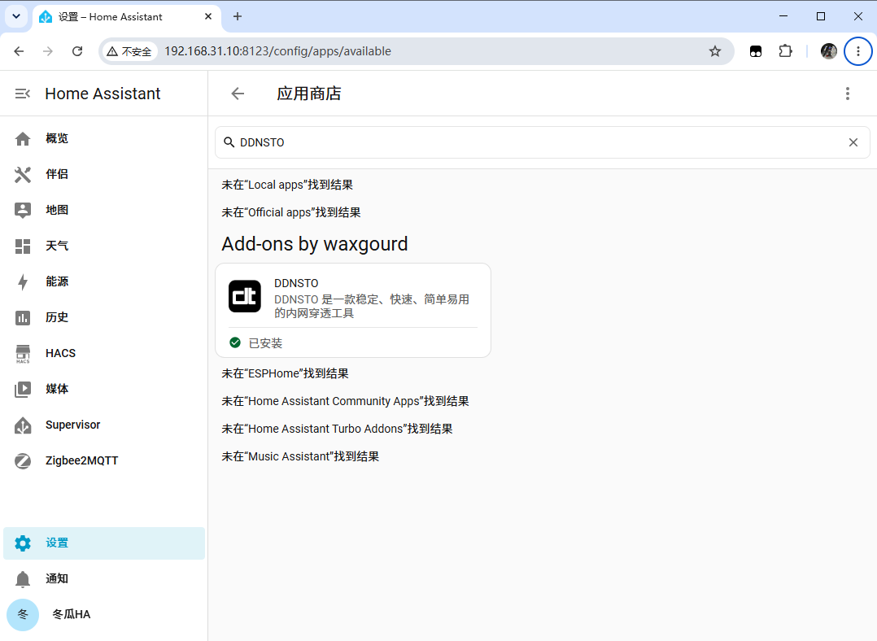Image resolution: width=877 pixels, height=641 pixels.
Task: Select HACS label in the sidebar
Action: (x=60, y=354)
